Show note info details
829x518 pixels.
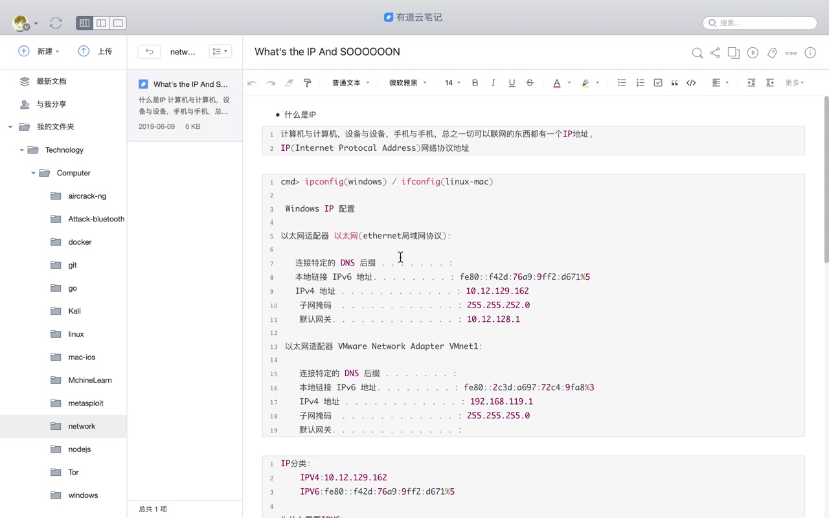pyautogui.click(x=810, y=53)
